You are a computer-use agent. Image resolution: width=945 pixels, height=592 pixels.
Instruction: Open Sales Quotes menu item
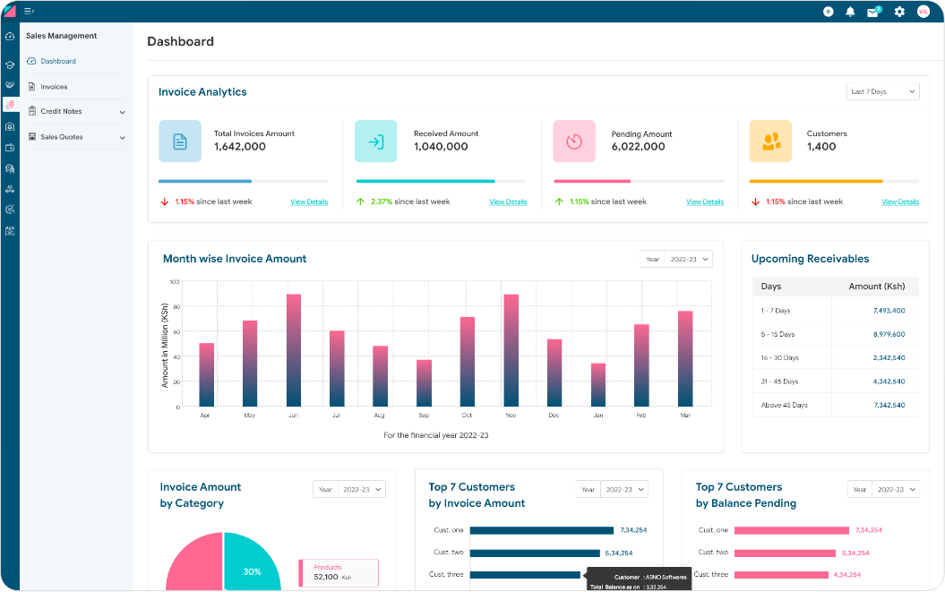point(62,137)
